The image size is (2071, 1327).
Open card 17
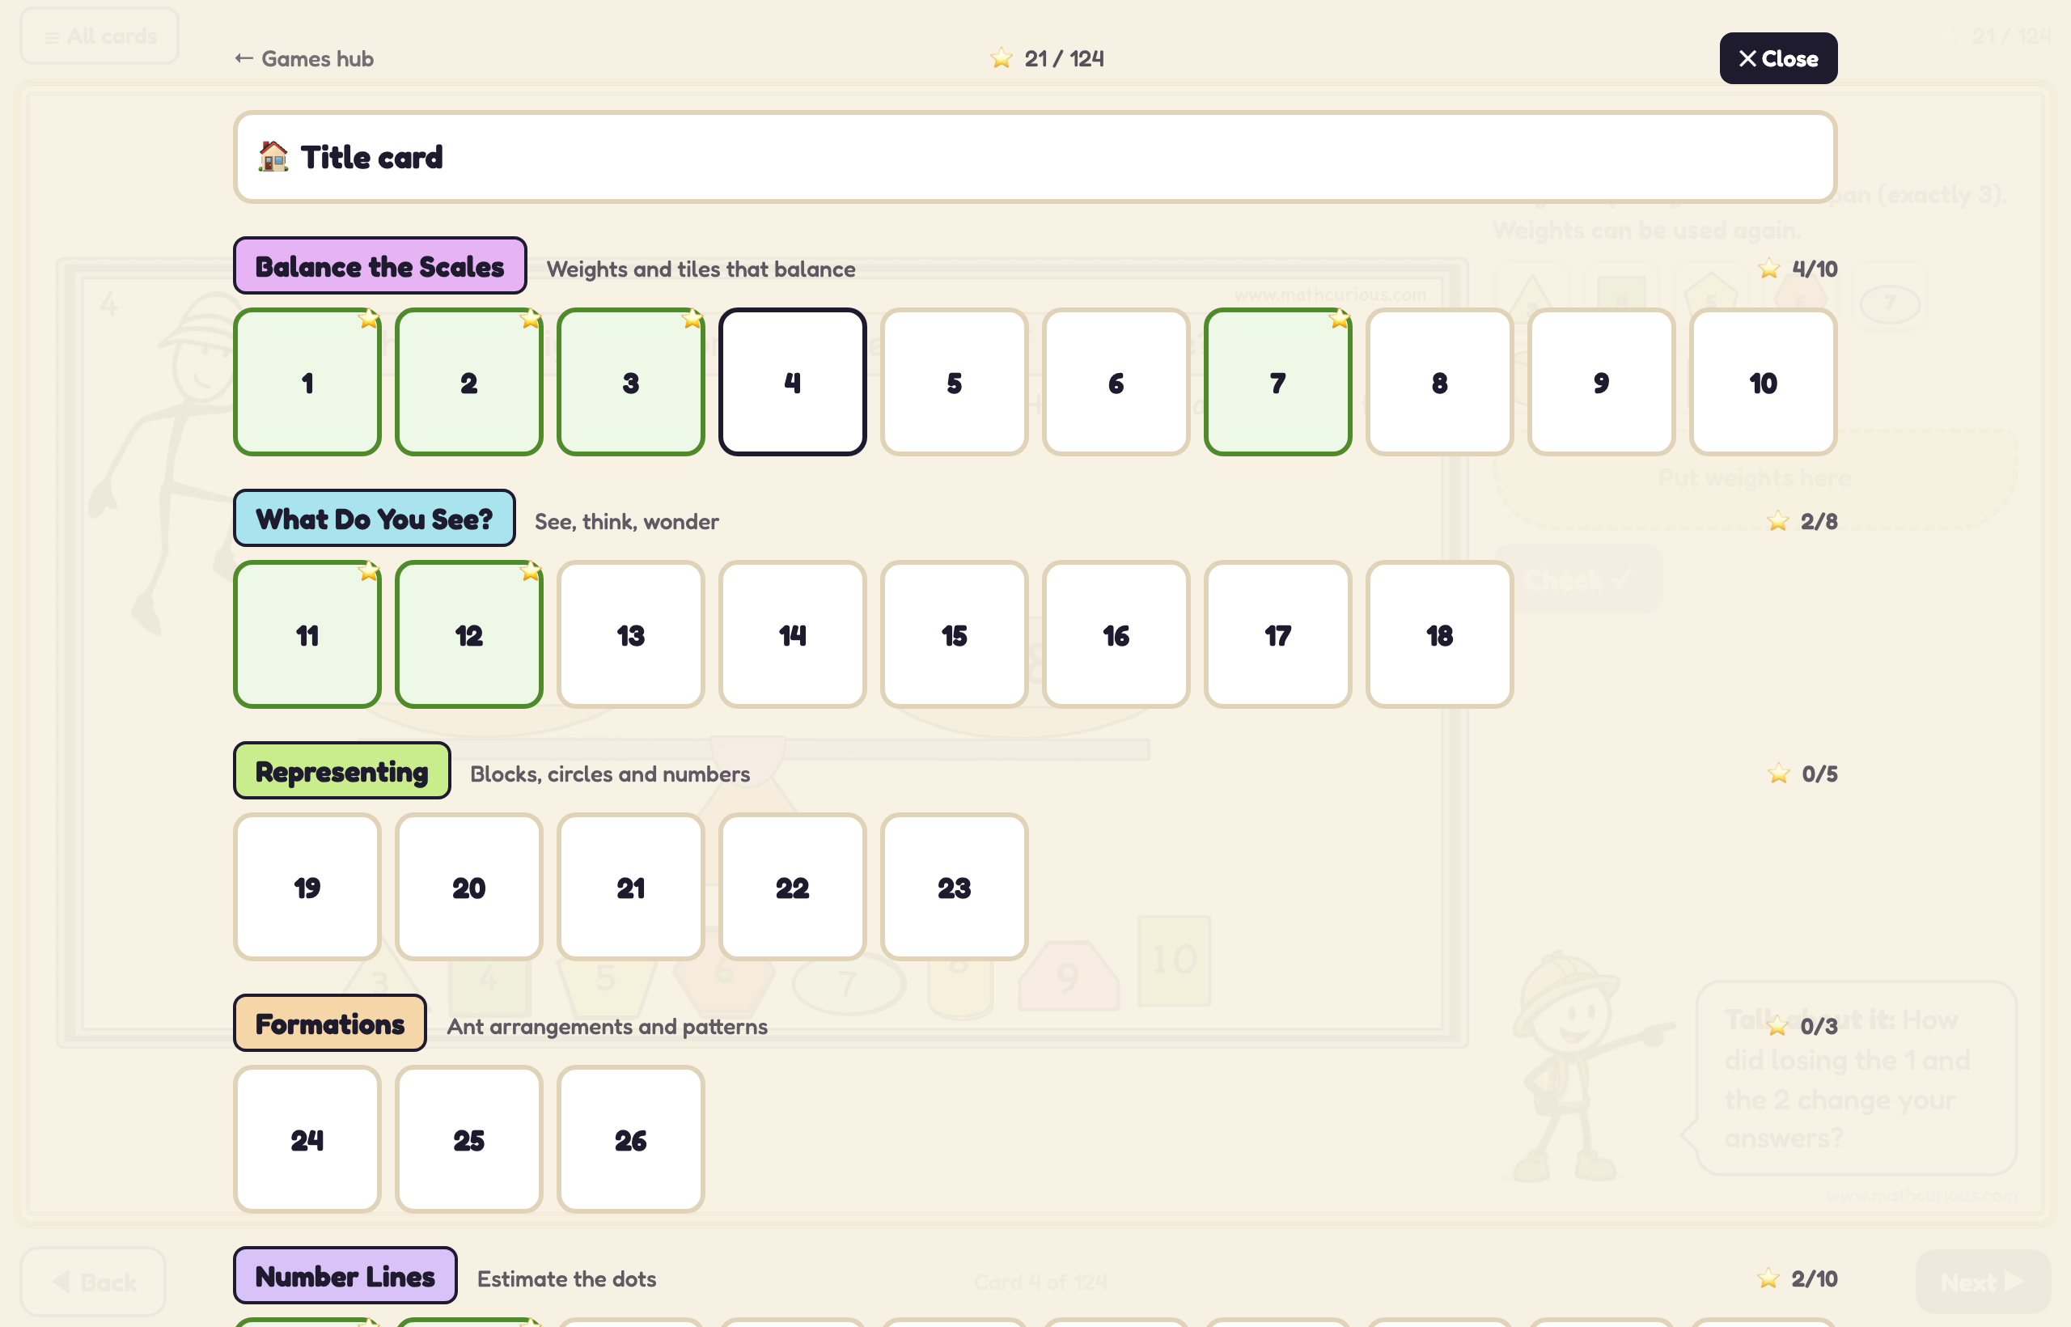coord(1278,635)
